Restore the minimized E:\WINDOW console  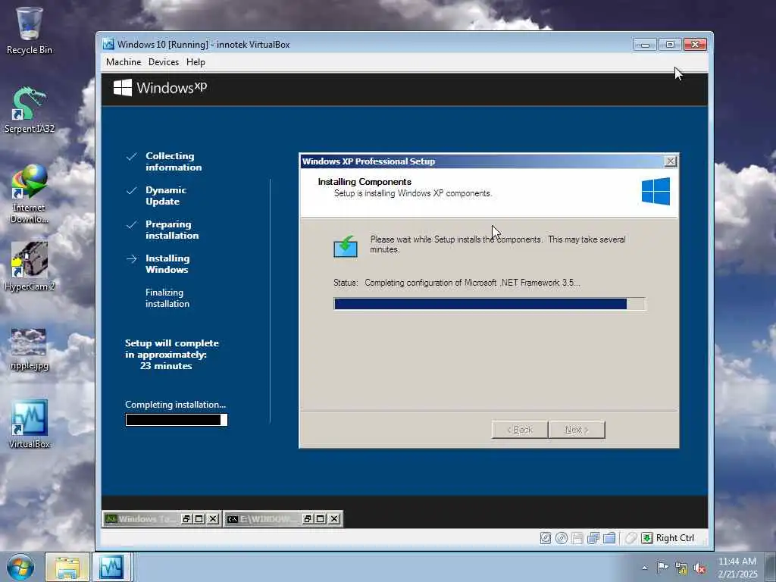[308, 518]
